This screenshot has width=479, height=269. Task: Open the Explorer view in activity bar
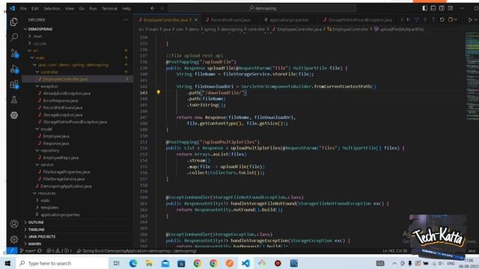13,22
